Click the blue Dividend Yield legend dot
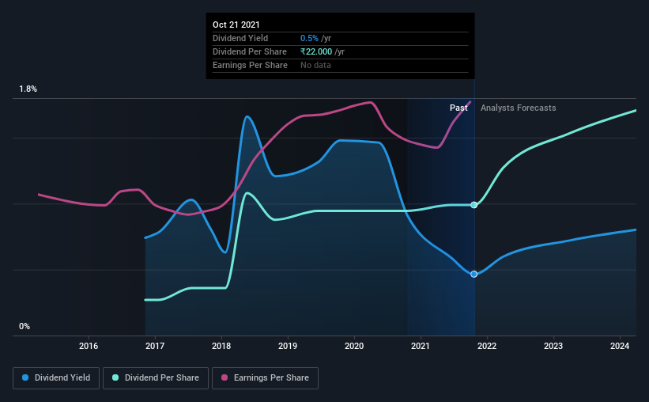649x402 pixels. click(25, 377)
